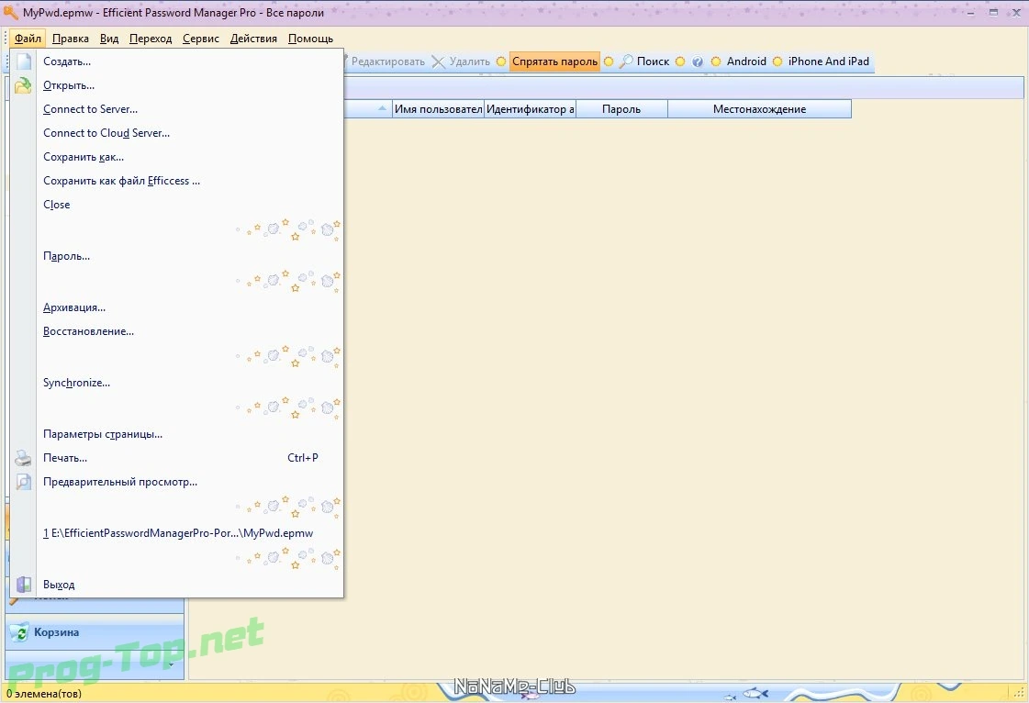Toggle the Спрятать пароль button
1029x703 pixels.
point(554,61)
